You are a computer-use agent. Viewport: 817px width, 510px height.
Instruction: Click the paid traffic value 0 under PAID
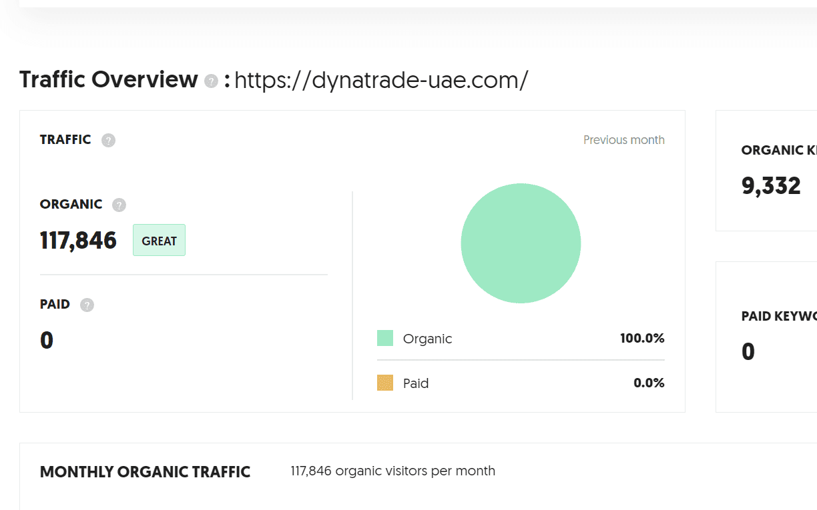tap(47, 341)
